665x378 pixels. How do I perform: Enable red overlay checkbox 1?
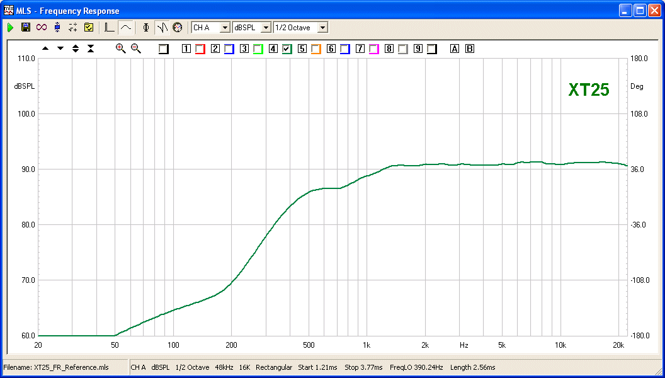(x=200, y=49)
